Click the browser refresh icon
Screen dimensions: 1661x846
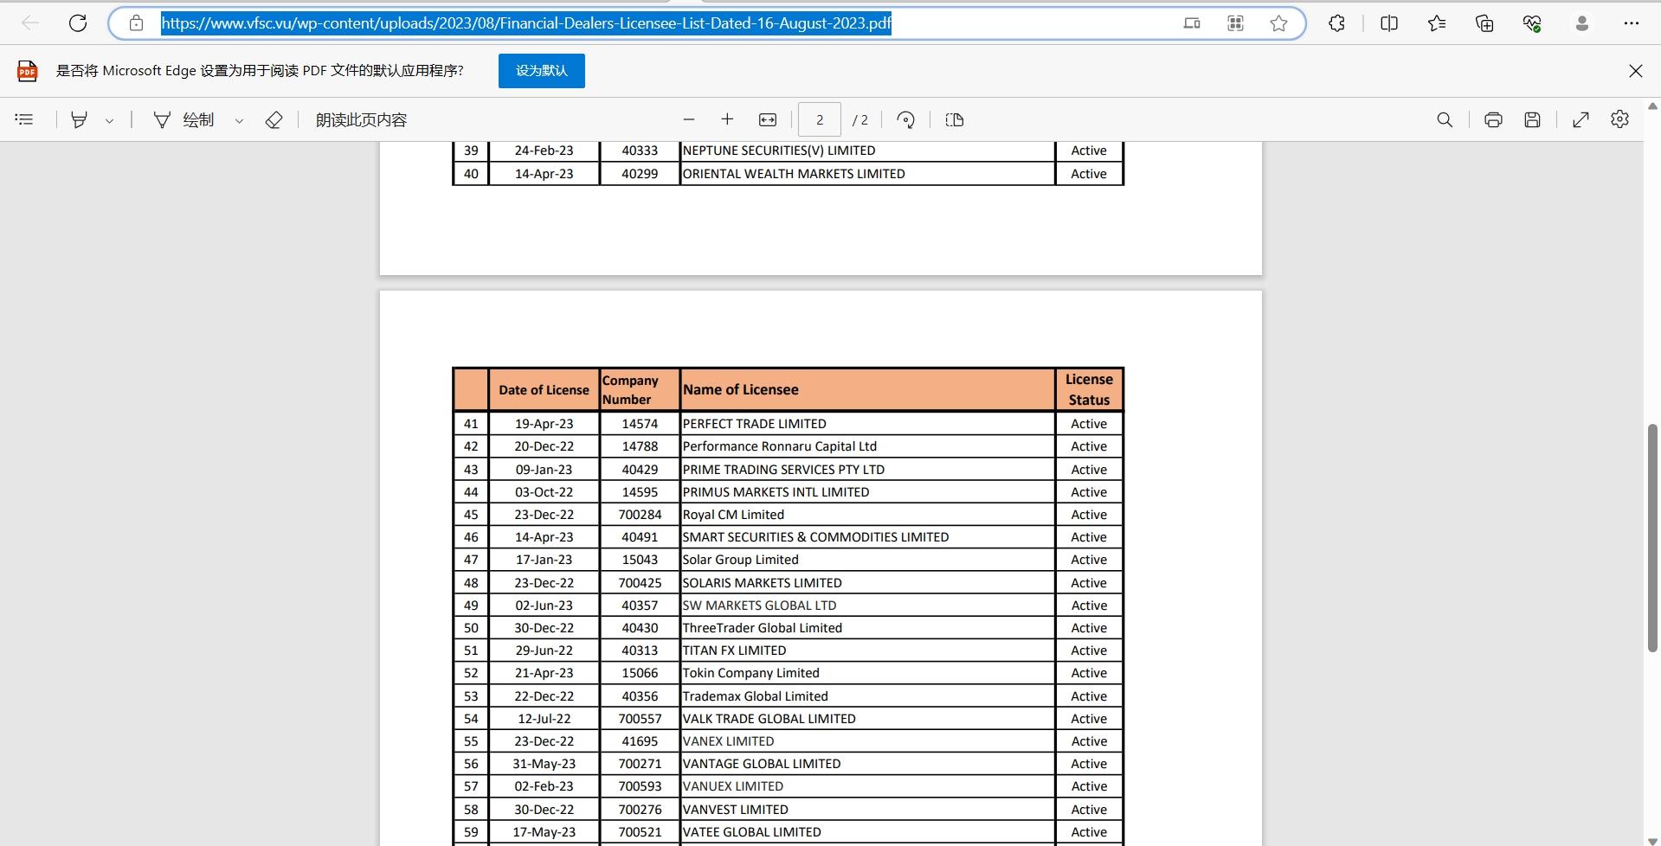coord(78,23)
